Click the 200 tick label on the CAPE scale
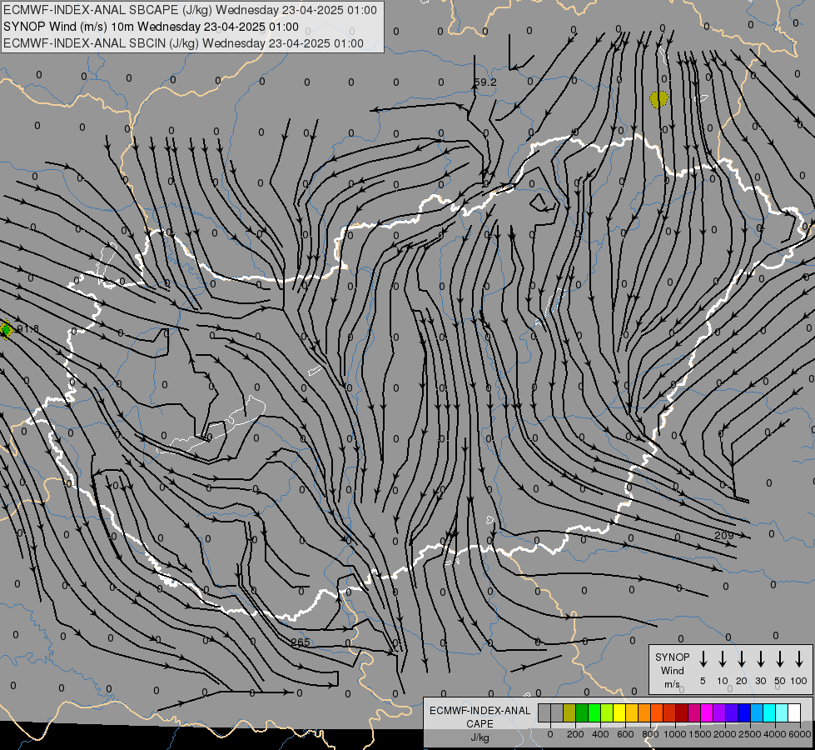The image size is (815, 750). click(x=575, y=734)
